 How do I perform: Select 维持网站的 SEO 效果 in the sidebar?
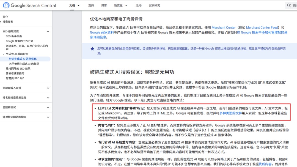click(x=18, y=69)
